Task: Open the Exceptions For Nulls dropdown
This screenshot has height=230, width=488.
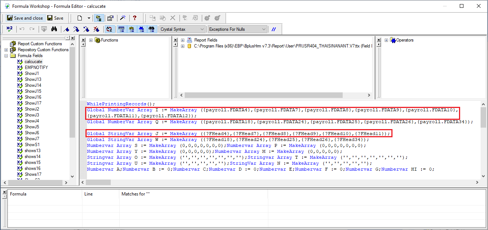Action: click(x=237, y=29)
